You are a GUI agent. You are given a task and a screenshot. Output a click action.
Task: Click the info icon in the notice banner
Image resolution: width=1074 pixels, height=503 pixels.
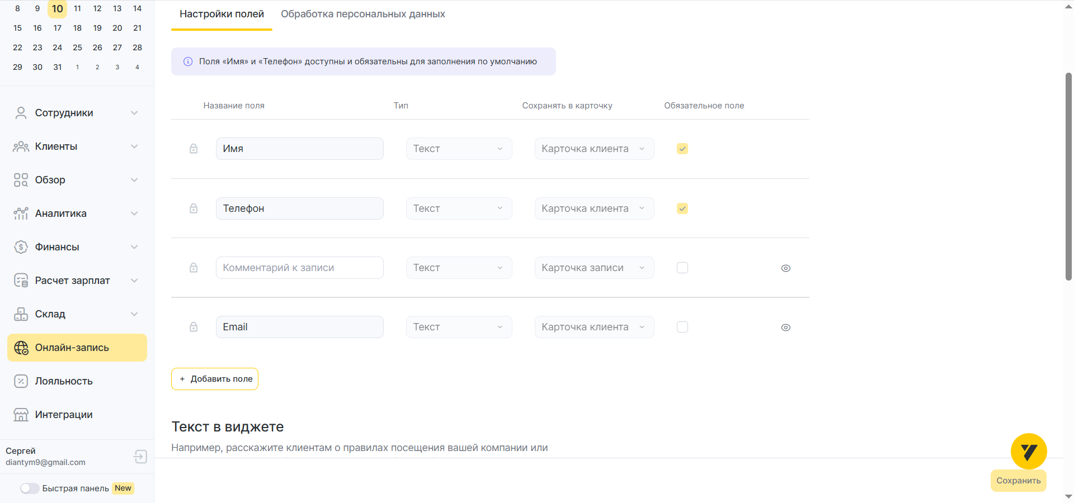click(x=188, y=61)
